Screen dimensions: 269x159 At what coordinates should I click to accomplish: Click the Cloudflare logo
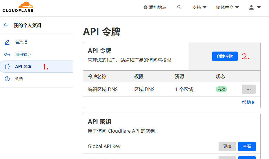point(18,7)
